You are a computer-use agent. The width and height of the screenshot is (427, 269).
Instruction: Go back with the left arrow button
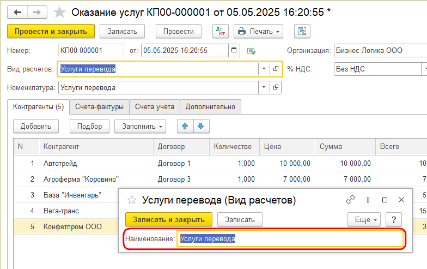coord(17,12)
